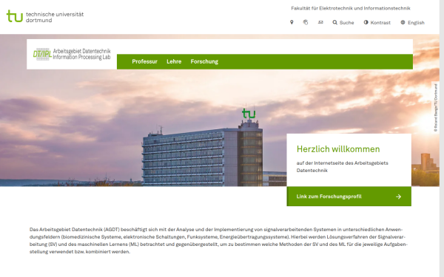Open the Professur menu
Image resolution: width=444 pixels, height=277 pixels.
pyautogui.click(x=145, y=61)
